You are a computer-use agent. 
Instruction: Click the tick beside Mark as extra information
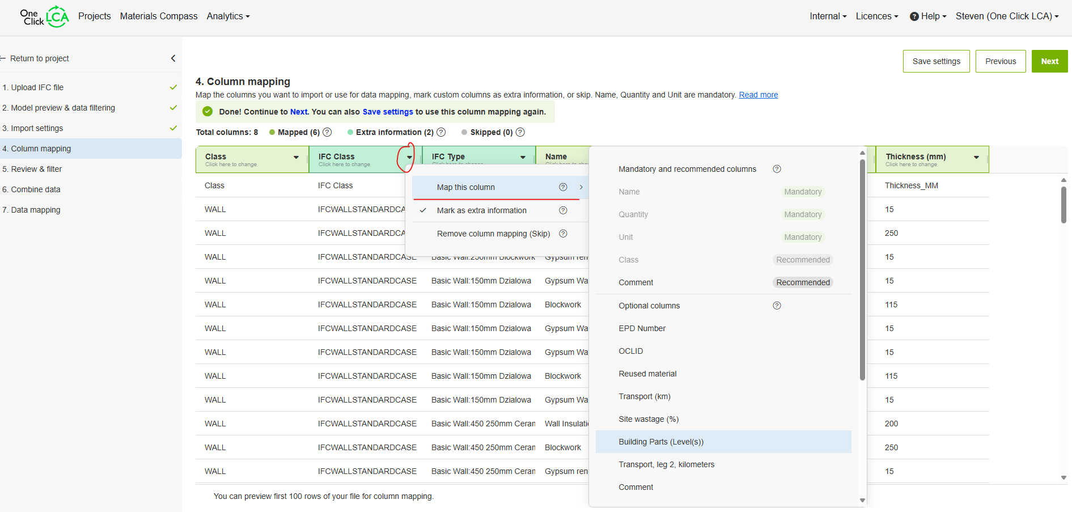point(423,210)
